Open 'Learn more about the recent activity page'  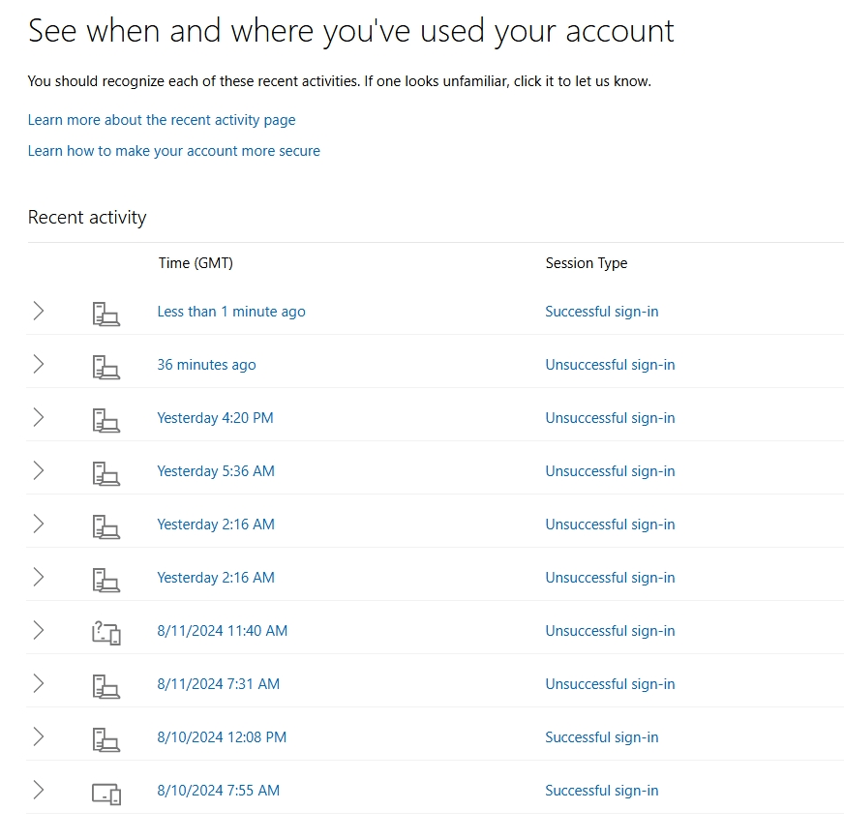pos(162,120)
